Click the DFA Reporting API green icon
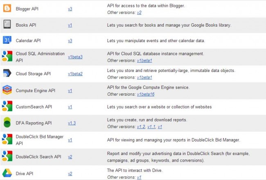The height and width of the screenshot is (180, 266). (7, 122)
